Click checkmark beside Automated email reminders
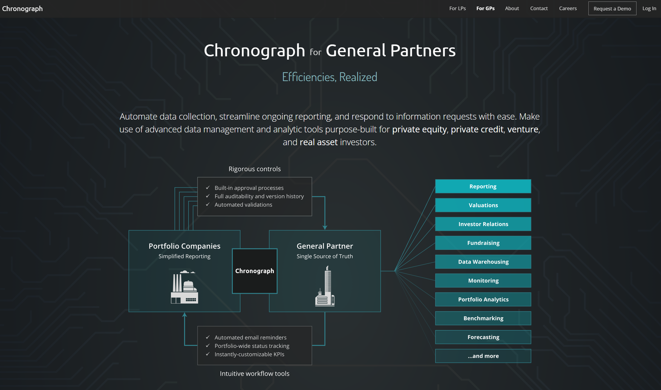 (208, 337)
